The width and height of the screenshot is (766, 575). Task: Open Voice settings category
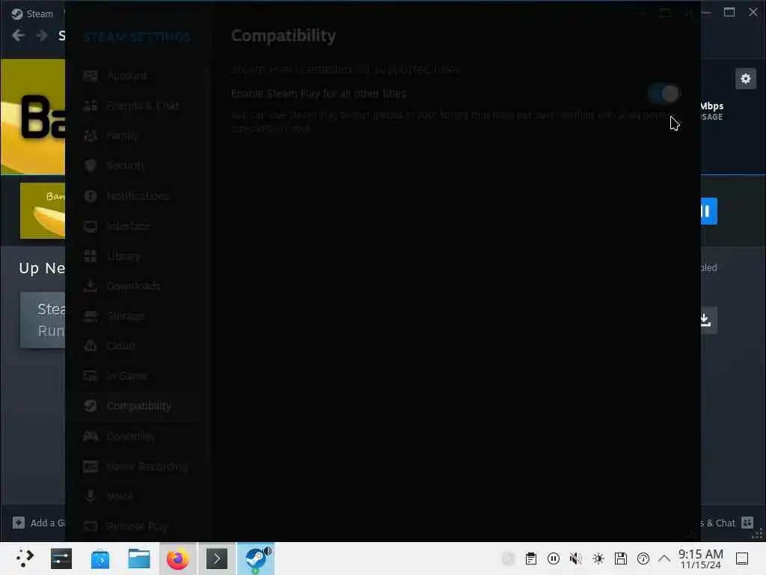138,496
